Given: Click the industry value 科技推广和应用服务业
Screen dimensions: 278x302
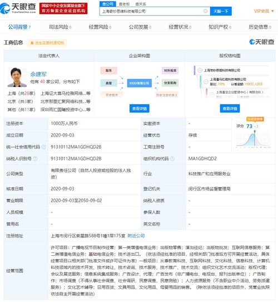Looking at the screenshot, I should pyautogui.click(x=209, y=174).
